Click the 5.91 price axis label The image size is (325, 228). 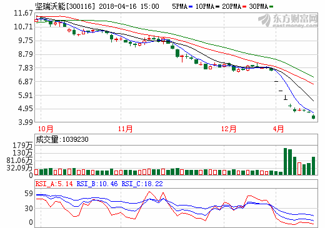coord(26,95)
